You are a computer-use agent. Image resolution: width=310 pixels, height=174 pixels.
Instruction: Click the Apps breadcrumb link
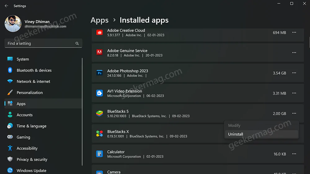pos(100,20)
